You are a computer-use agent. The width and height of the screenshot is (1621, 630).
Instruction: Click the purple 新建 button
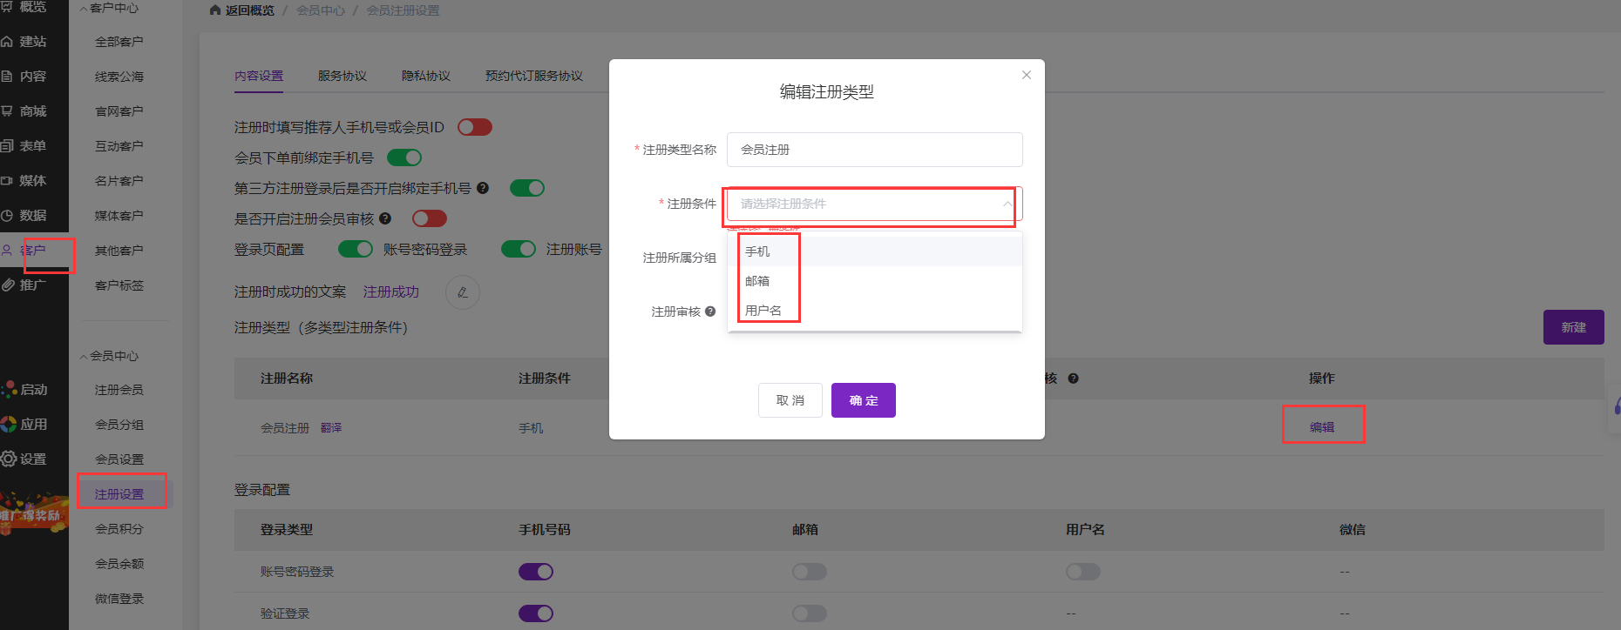pyautogui.click(x=1574, y=327)
